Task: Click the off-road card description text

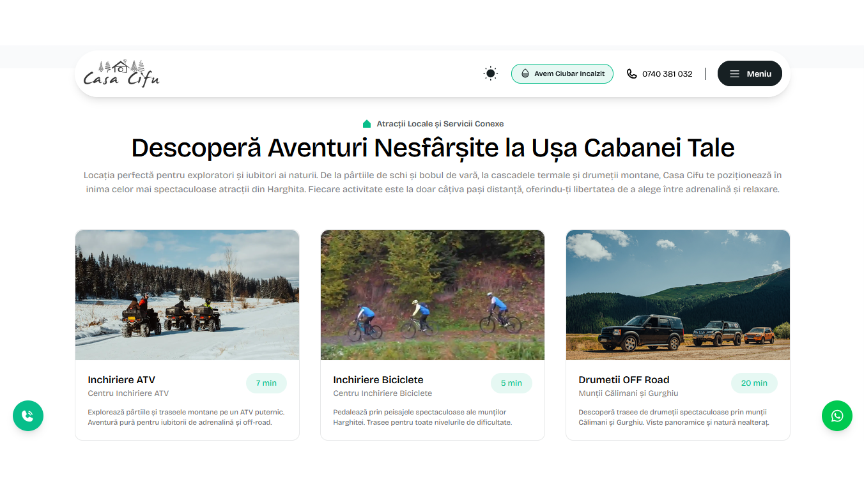Action: point(674,417)
